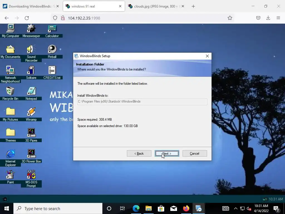
Task: Launch Paint from the desktop
Action: pos(10,177)
